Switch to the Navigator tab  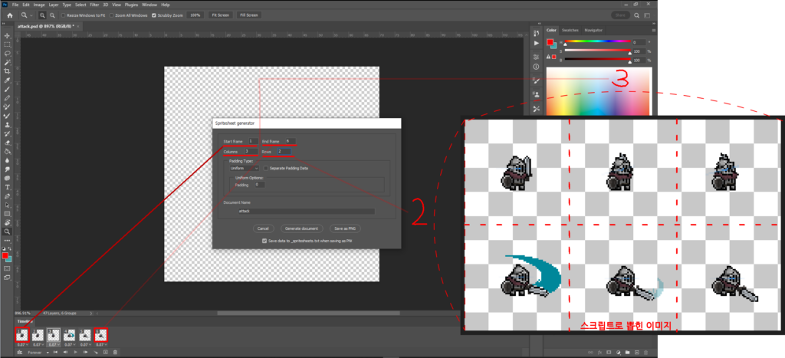[x=593, y=31]
